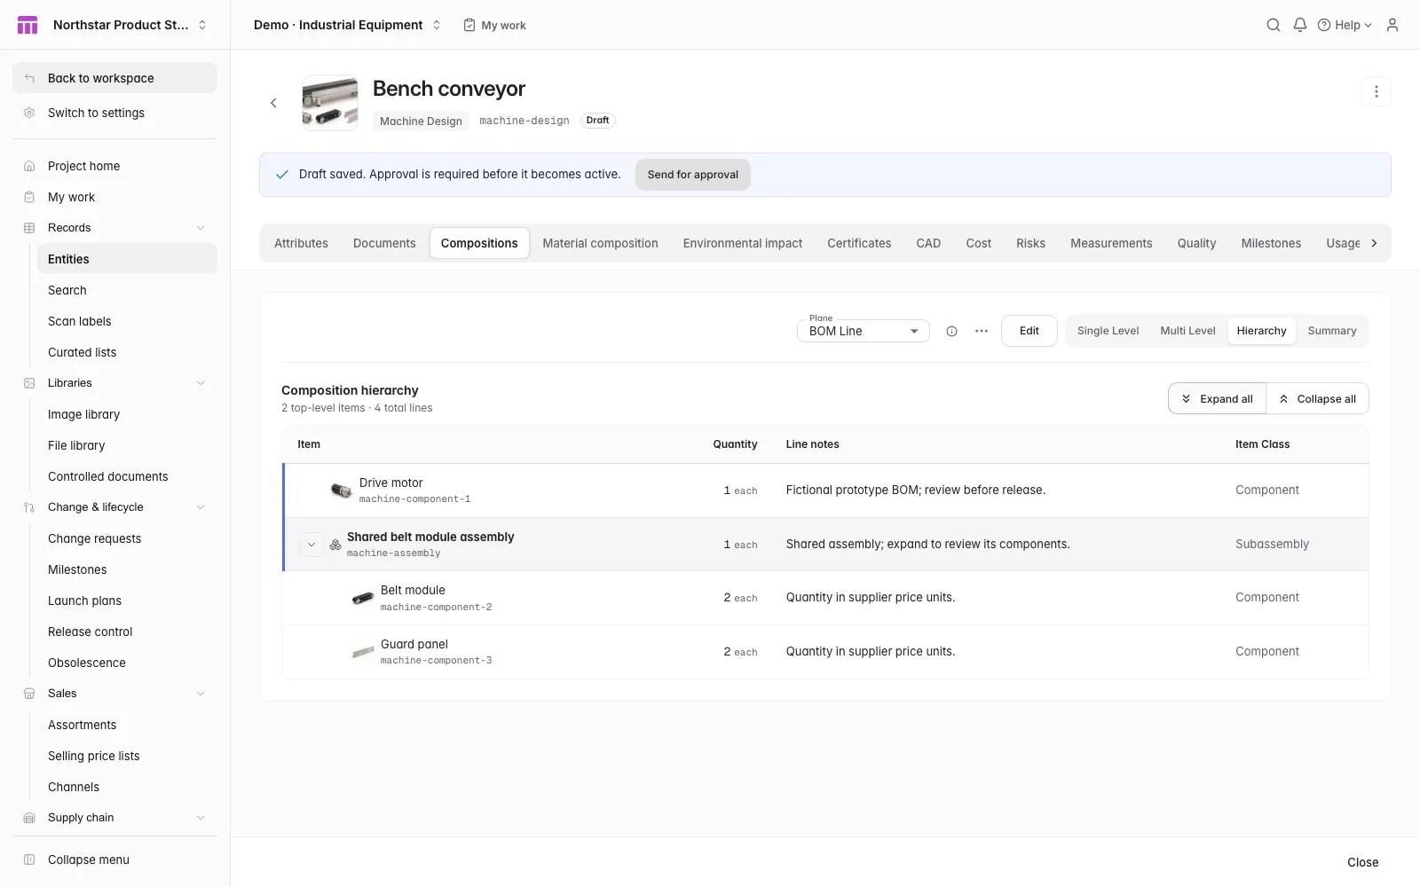Image resolution: width=1420 pixels, height=887 pixels.
Task: Click the info icon next to Plane selector
Action: [951, 331]
